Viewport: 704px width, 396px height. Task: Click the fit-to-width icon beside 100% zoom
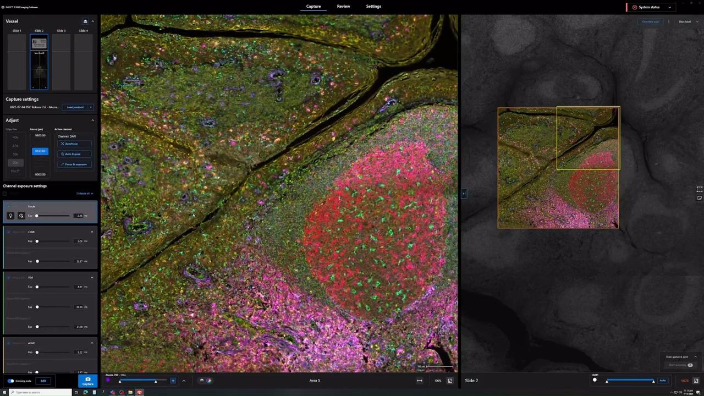[420, 381]
